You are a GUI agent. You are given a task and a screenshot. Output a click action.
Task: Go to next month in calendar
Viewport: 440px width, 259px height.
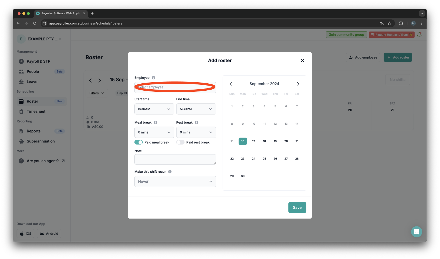pyautogui.click(x=298, y=84)
